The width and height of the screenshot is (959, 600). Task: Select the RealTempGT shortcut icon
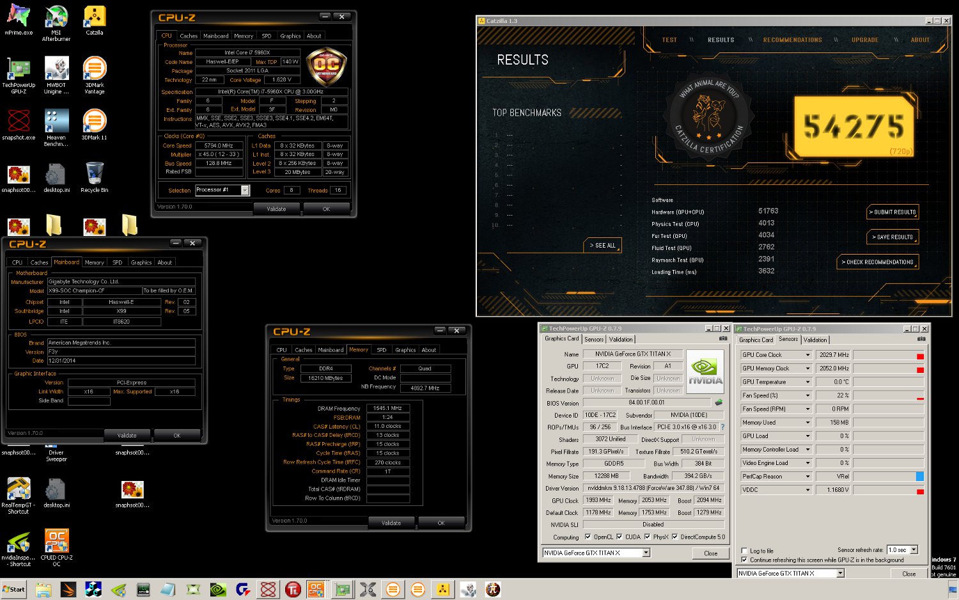point(19,496)
